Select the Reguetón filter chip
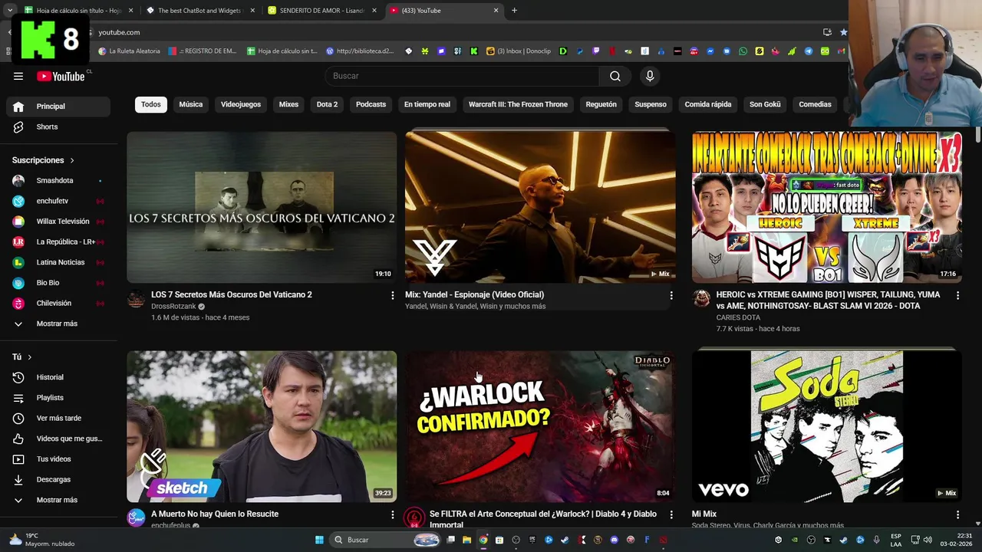 click(x=601, y=104)
